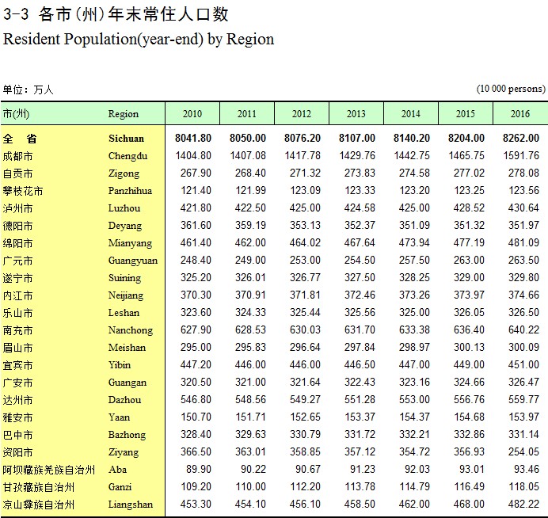Click the 成都市 row label
Viewport: 548px width, 518px height.
coord(18,156)
